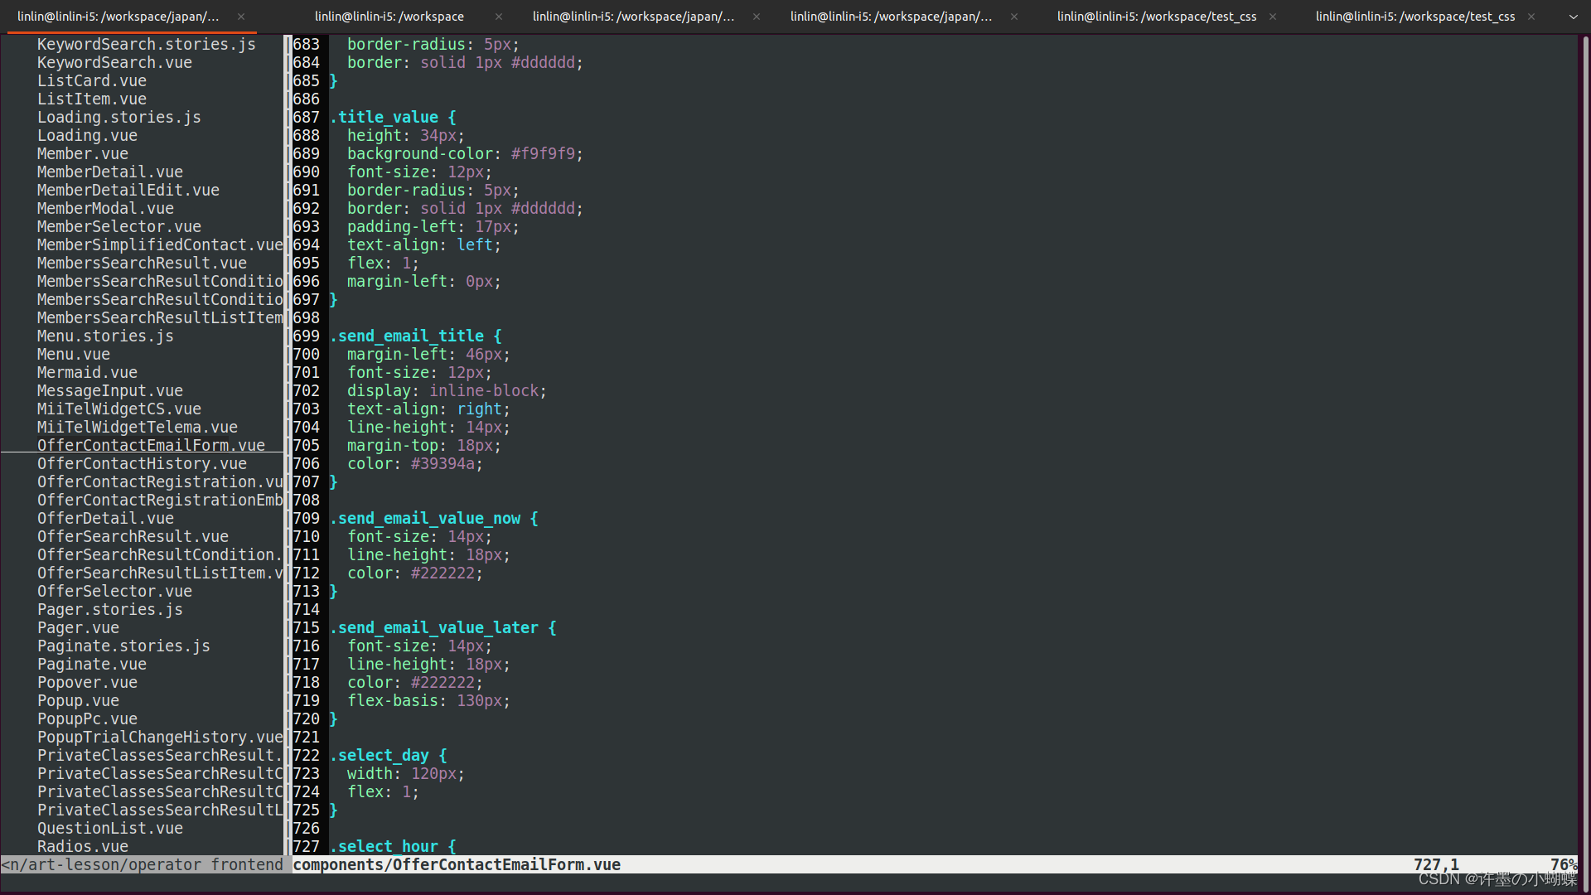
Task: Open the terminal tabs dropdown arrow
Action: coord(1573,17)
